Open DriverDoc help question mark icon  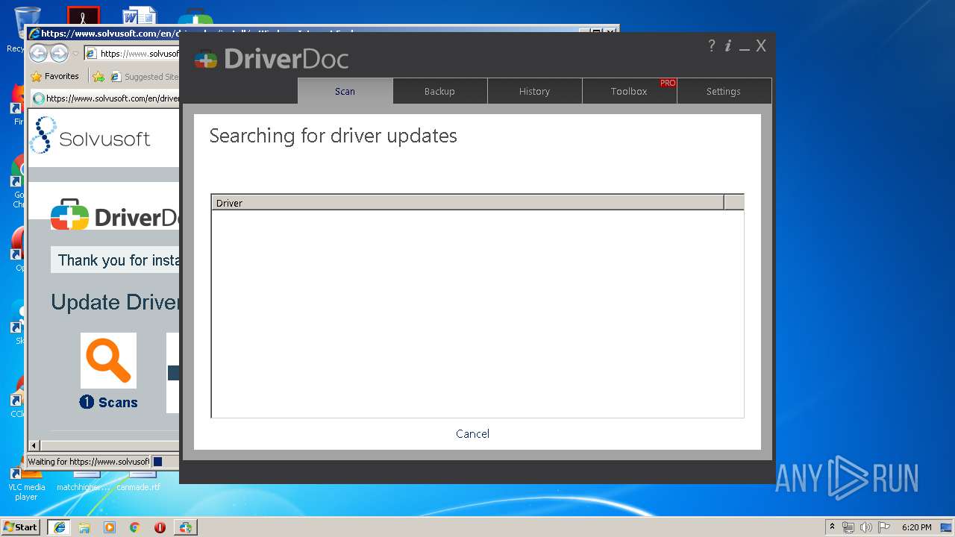[x=712, y=45]
